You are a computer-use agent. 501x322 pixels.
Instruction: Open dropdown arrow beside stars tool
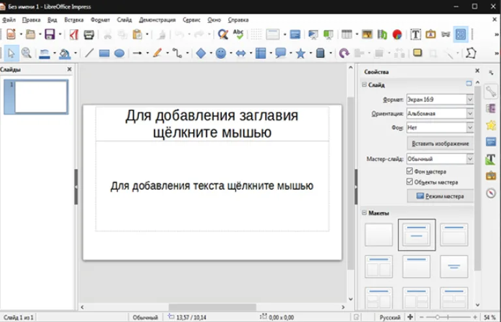[x=311, y=53]
